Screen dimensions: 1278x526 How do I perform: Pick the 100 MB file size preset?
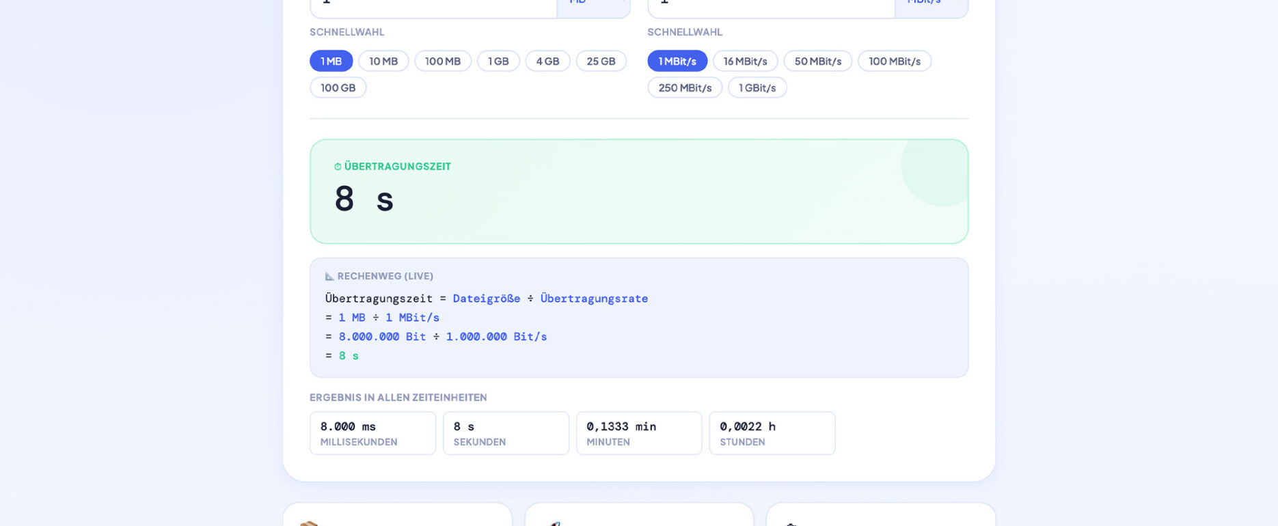(x=443, y=61)
